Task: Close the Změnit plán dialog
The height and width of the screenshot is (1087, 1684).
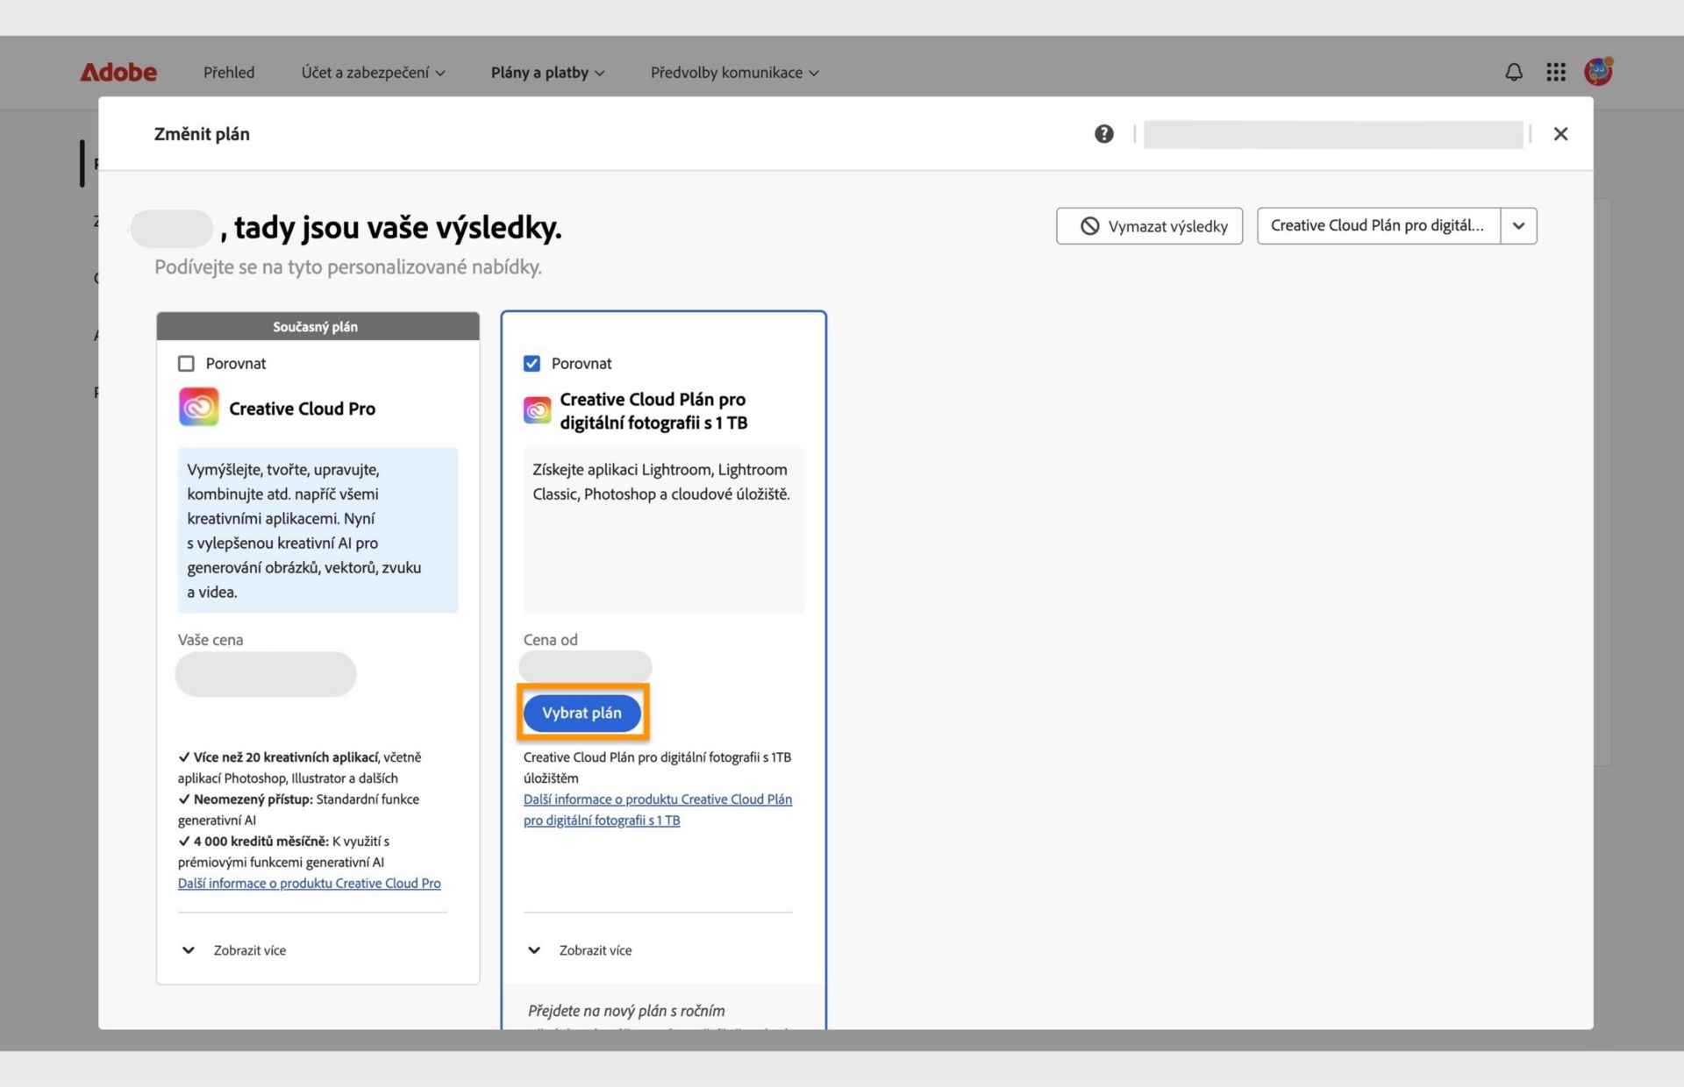Action: click(x=1560, y=134)
